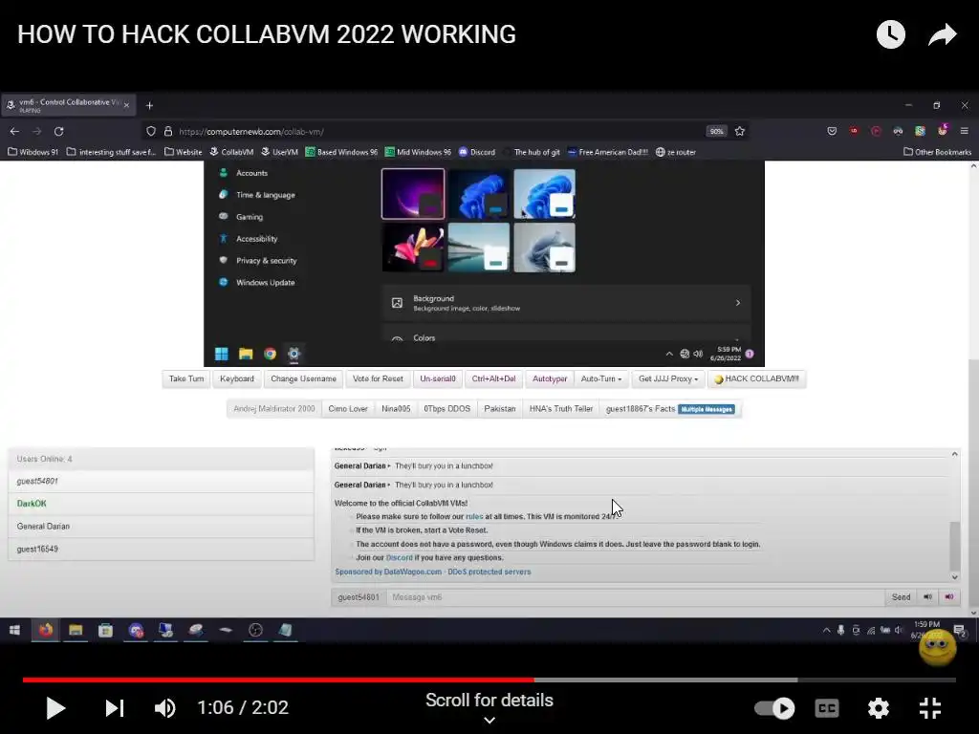Open Firefox hamburger menu

tap(964, 131)
